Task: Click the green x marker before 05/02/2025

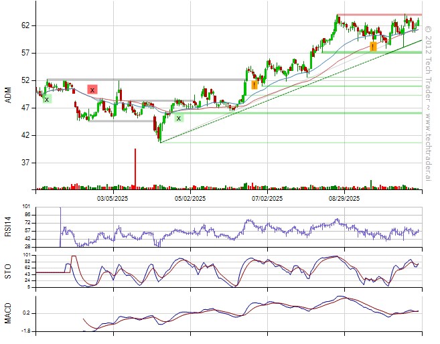Action: (x=178, y=118)
